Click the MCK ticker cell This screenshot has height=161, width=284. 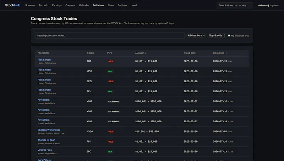click(89, 71)
